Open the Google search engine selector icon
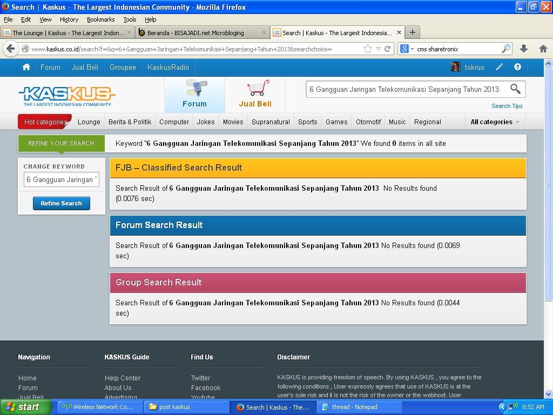 coord(406,49)
